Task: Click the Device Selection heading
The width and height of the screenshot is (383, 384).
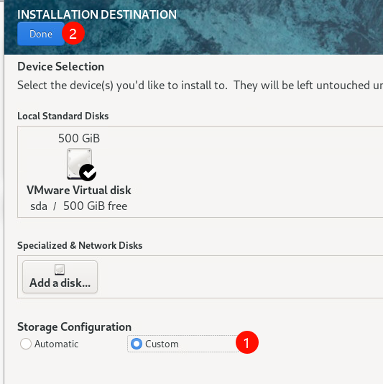Action: (x=60, y=67)
